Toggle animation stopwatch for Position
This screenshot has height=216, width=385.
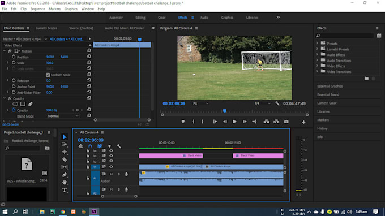[x=14, y=57]
